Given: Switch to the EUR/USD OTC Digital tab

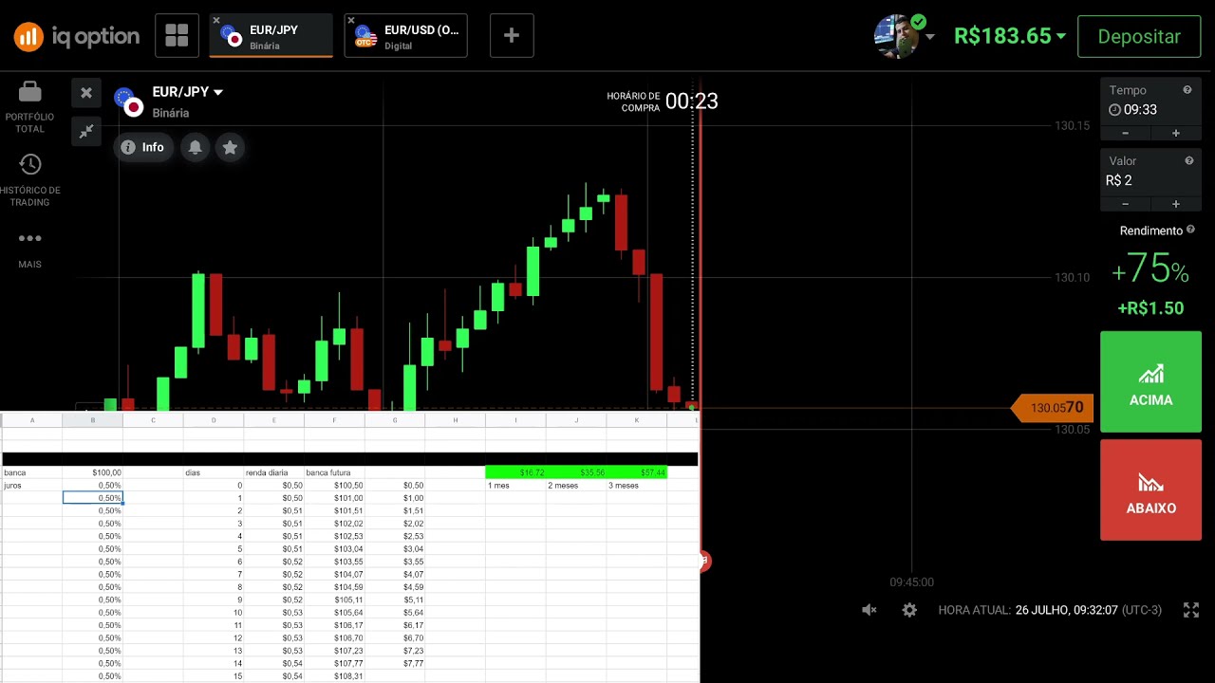Looking at the screenshot, I should click(406, 36).
